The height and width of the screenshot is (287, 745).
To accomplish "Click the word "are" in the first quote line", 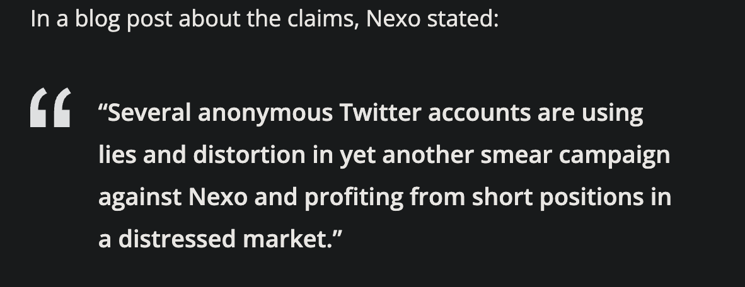I will [556, 113].
